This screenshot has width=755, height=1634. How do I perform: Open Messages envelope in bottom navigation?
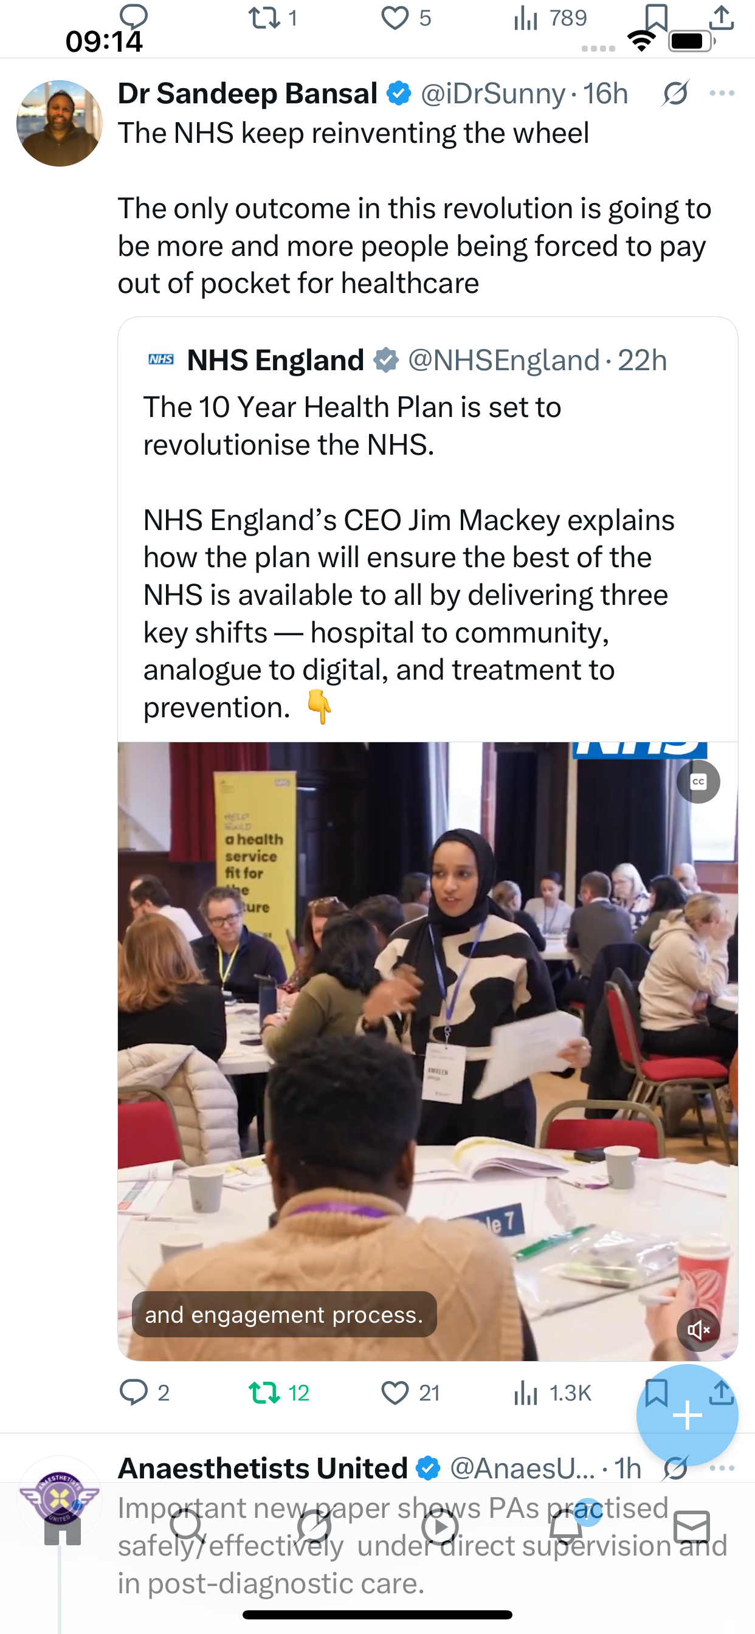[692, 1528]
